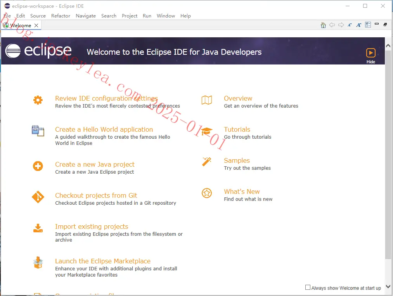
Task: Open Review IDE configuration settings link
Action: [x=107, y=98]
